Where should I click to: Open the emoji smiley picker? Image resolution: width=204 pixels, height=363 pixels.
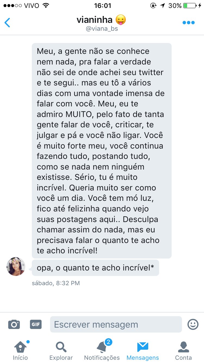193,324
